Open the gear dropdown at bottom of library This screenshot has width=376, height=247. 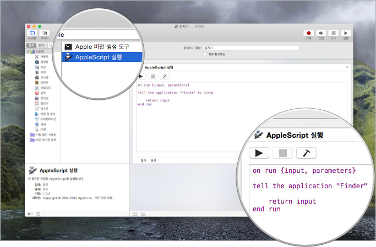click(x=30, y=214)
